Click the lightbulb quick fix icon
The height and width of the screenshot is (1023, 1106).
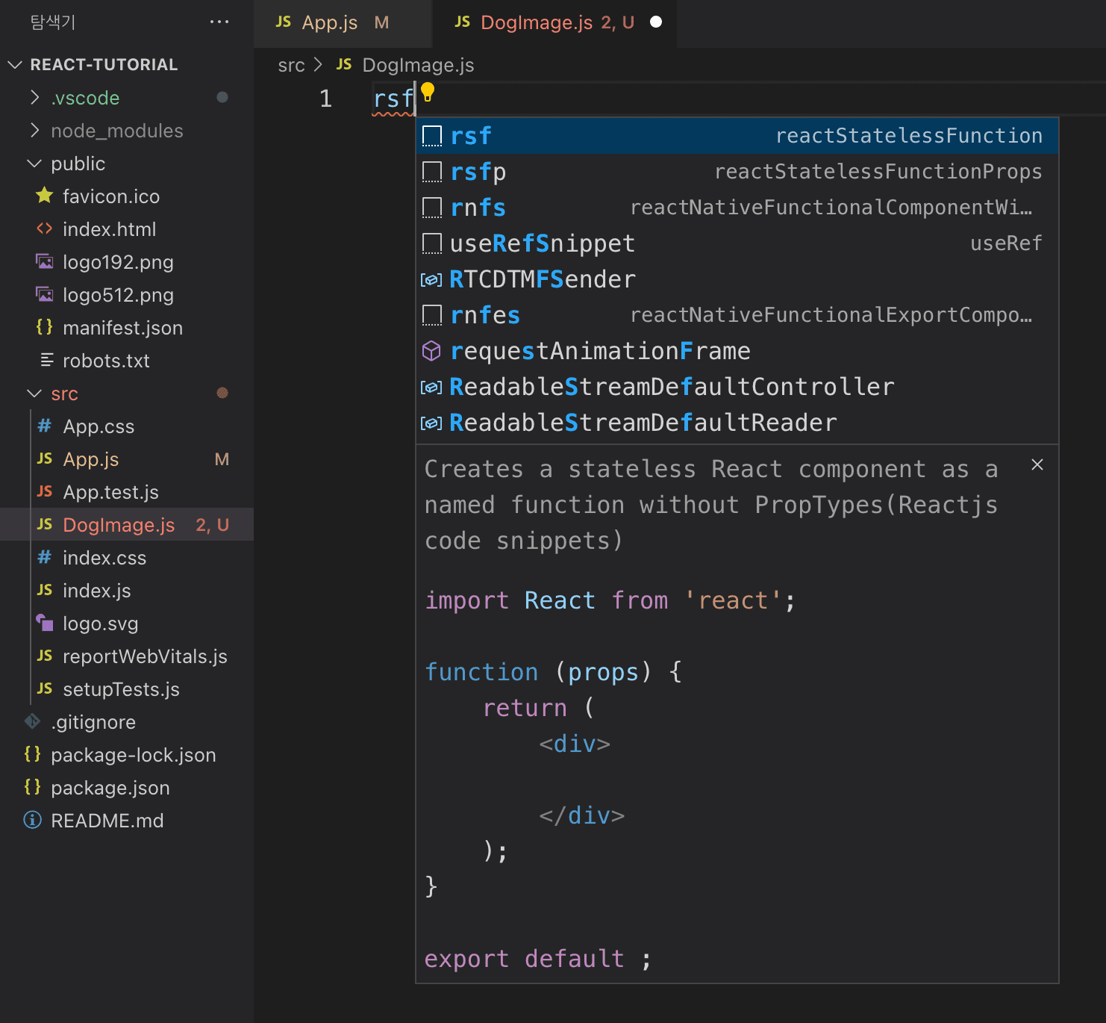click(428, 92)
